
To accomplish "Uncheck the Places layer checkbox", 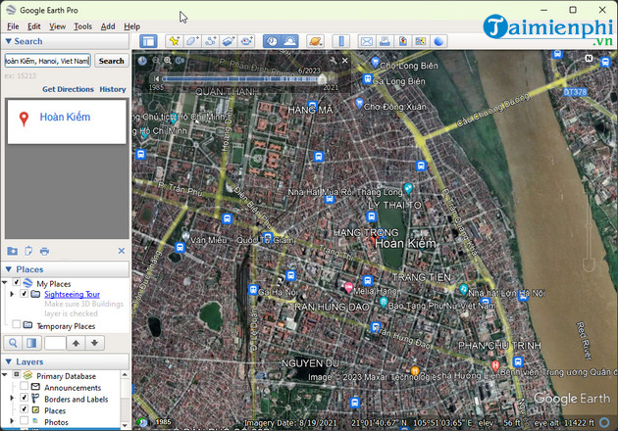I will click(25, 409).
